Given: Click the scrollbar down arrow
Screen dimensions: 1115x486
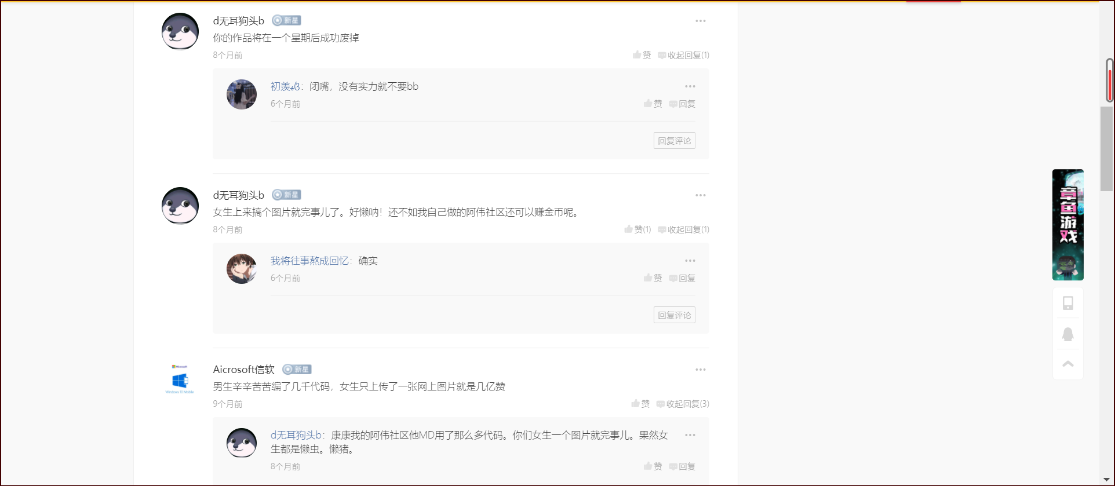Looking at the screenshot, I should (x=1107, y=480).
